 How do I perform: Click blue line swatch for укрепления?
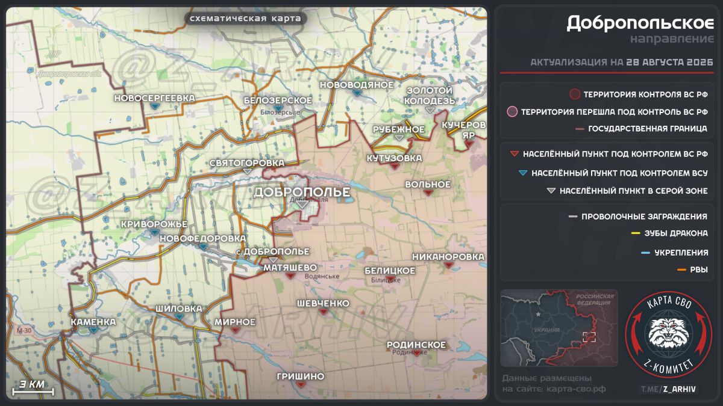645,253
